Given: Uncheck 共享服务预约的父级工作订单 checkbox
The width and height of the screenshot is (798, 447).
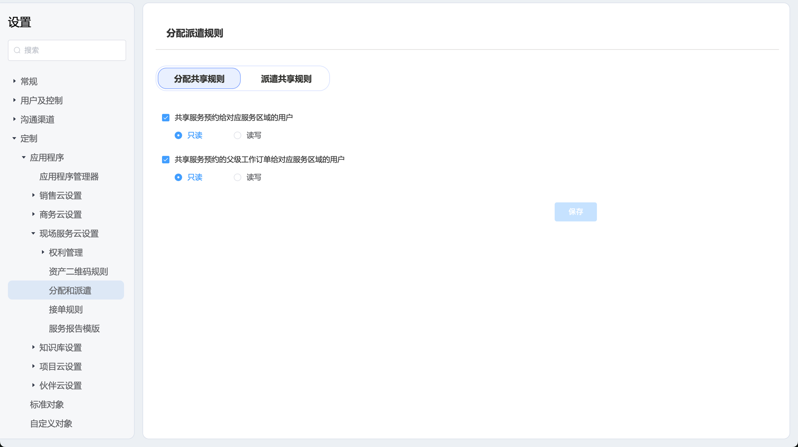Looking at the screenshot, I should click(x=166, y=159).
